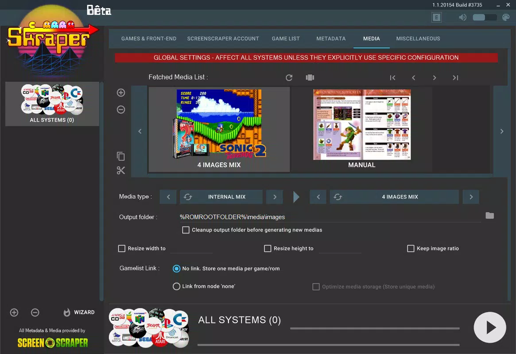Viewport: 516px width, 354px height.
Task: Copy media settings with duplicate icon
Action: point(121,156)
